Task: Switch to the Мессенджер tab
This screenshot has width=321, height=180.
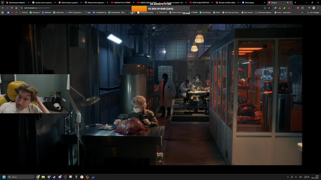Action: coord(254,2)
